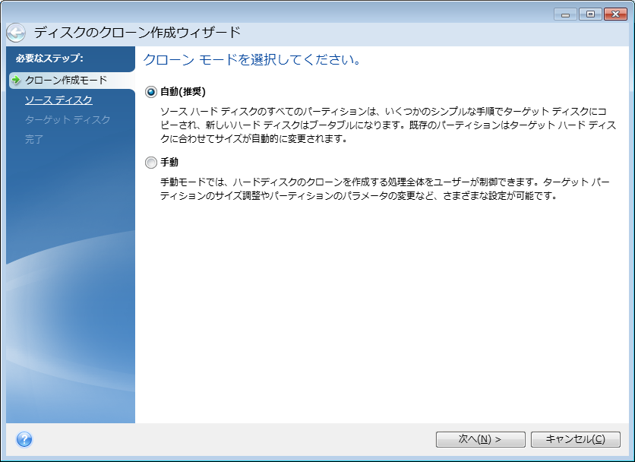Image resolution: width=635 pixels, height=462 pixels.
Task: Go back using the round arrow icon
Action: pyautogui.click(x=16, y=33)
